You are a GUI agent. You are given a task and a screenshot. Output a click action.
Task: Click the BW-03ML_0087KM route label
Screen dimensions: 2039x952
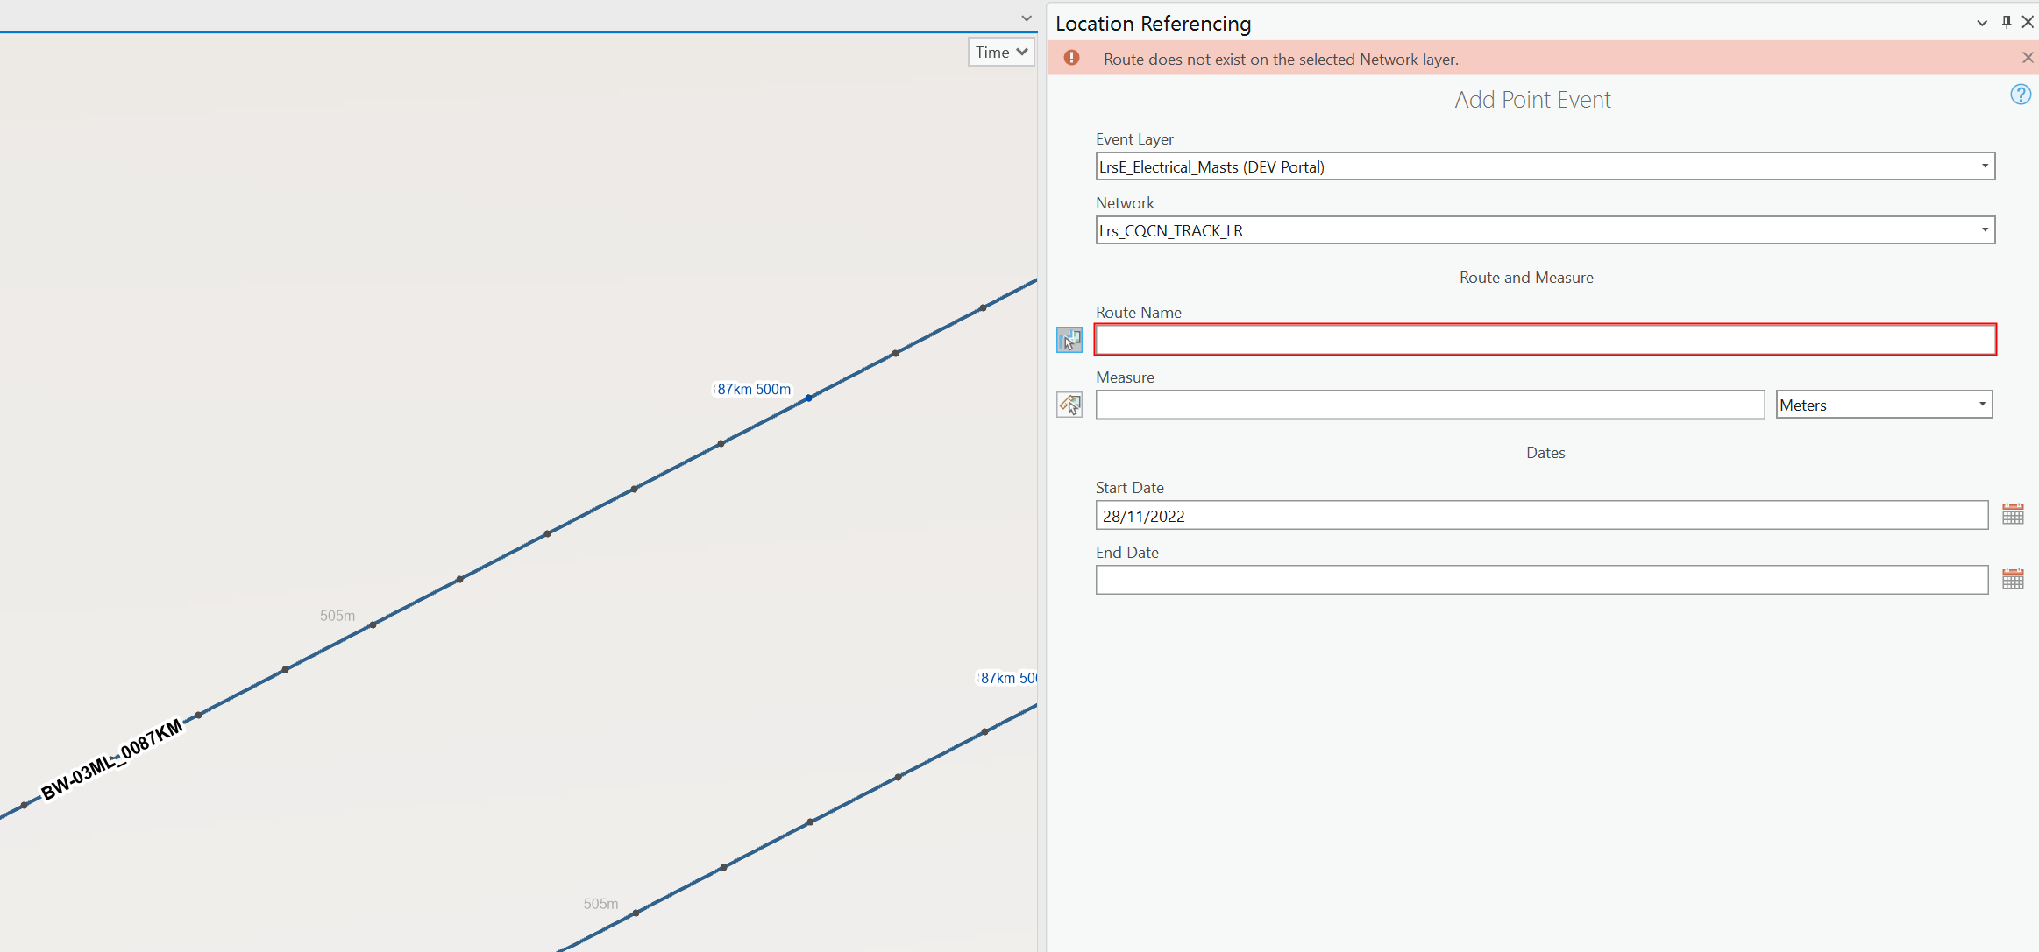pos(112,758)
